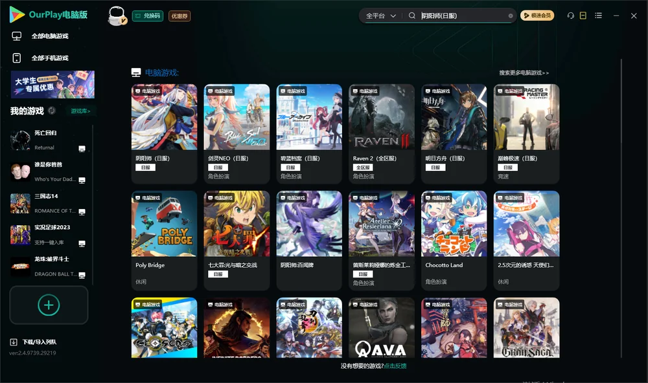Open 阴阳师:百闻牌 game card
The image size is (648, 383).
[x=309, y=240]
